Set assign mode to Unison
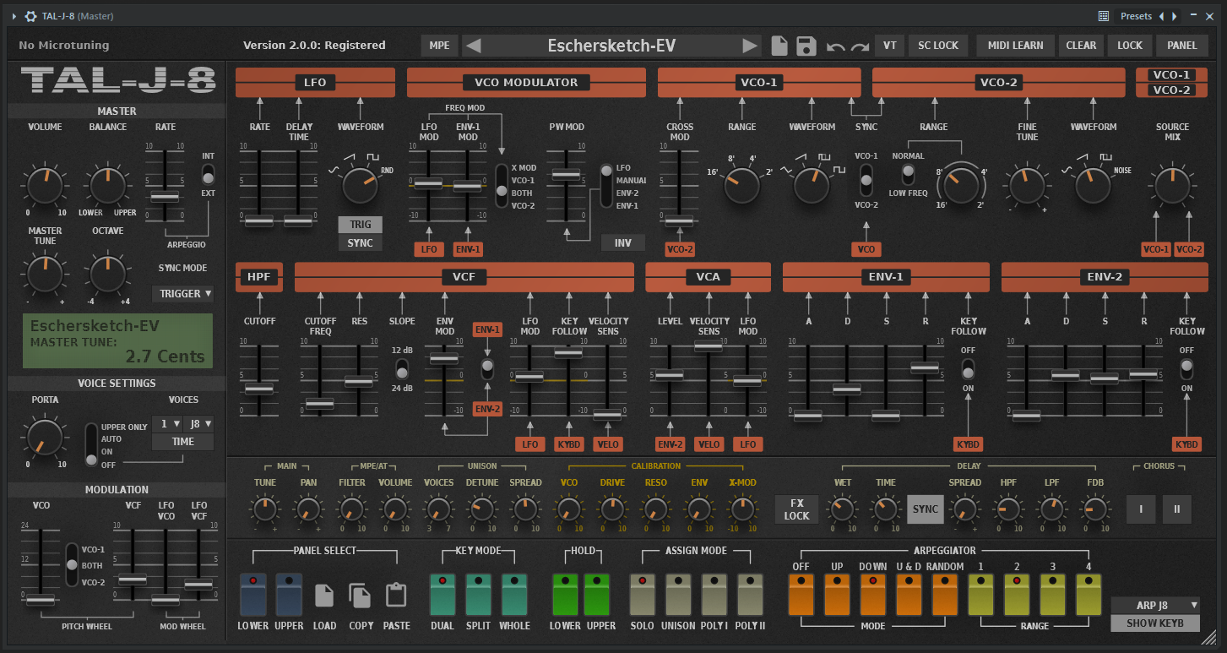 [x=678, y=594]
